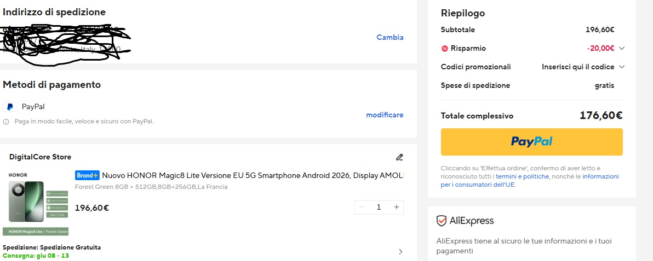Screen dimensions: 653x261
Task: Click the 'Consegna: giu 08 - 13' delivery text
Action: tap(36, 256)
